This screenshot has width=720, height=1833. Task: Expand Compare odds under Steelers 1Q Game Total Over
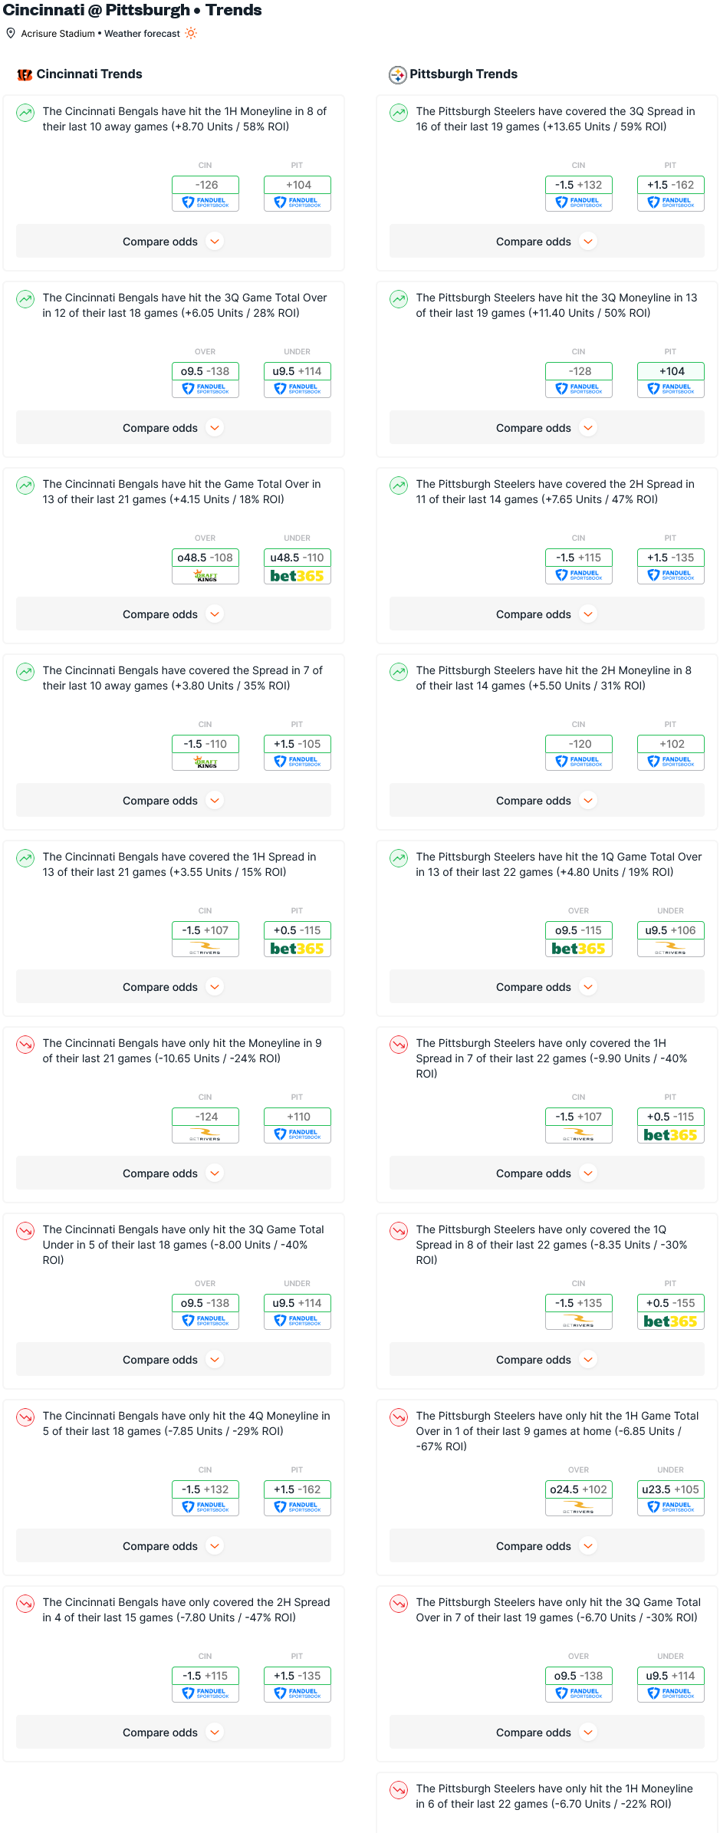tap(547, 987)
